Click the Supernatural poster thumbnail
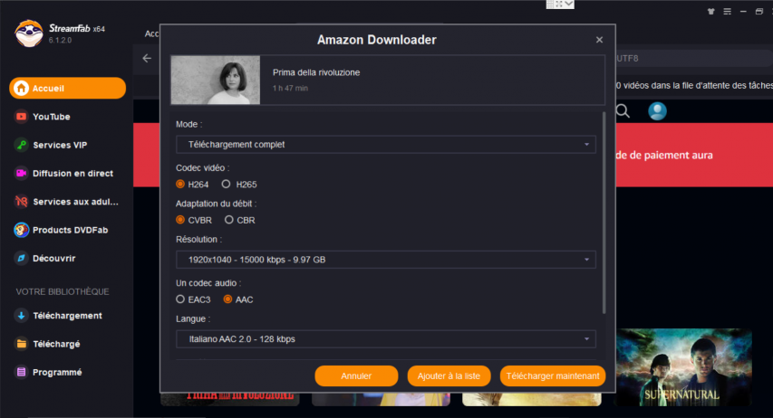 (682, 367)
